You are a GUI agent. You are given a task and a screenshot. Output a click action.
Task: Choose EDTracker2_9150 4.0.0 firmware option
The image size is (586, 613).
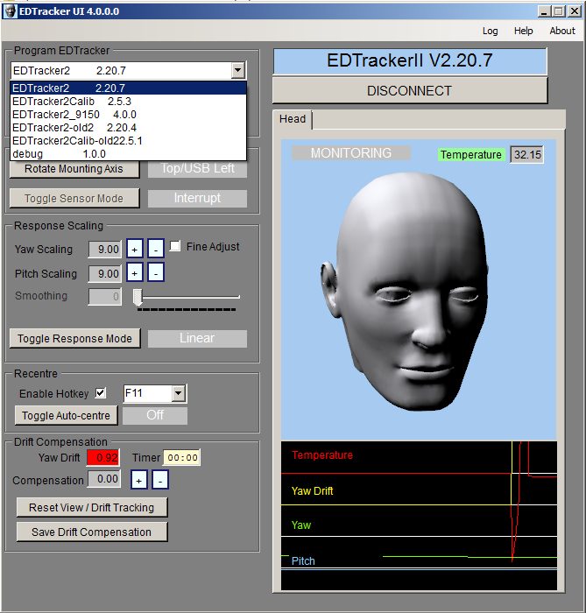pos(128,115)
